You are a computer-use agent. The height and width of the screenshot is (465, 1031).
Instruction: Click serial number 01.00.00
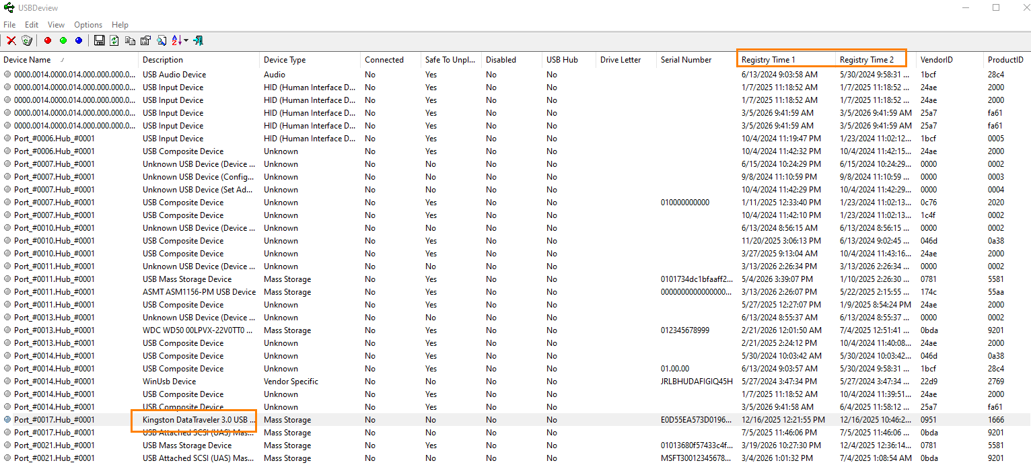click(675, 369)
